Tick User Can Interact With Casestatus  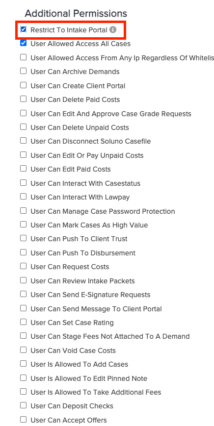coord(24,183)
